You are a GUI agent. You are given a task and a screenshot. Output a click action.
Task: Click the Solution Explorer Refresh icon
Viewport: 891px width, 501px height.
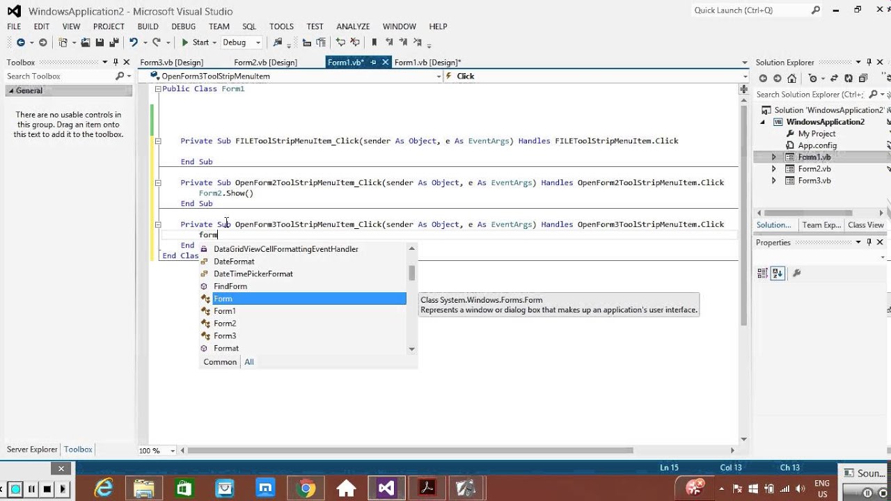(x=849, y=79)
